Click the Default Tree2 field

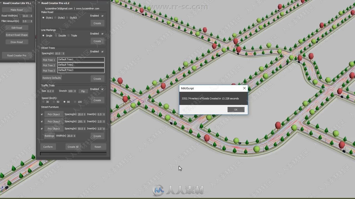[81, 65]
